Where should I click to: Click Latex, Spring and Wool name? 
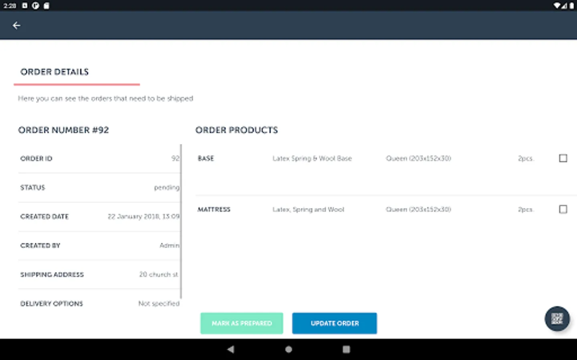(x=308, y=209)
